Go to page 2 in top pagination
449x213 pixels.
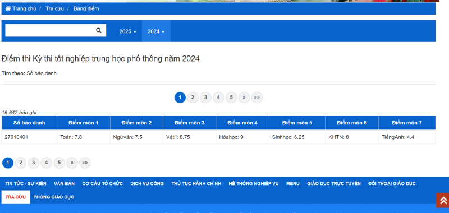click(x=193, y=98)
